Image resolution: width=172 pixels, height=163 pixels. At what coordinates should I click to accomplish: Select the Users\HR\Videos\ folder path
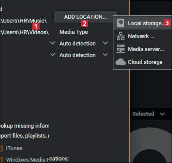[24, 32]
